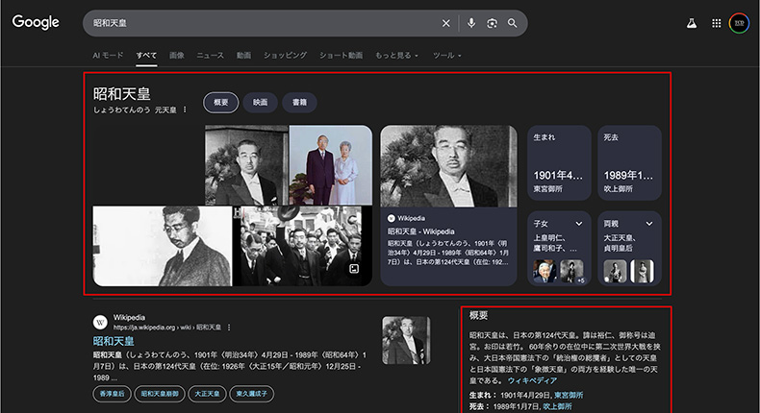Image resolution: width=760 pixels, height=413 pixels.
Task: Switch to the ニュース tab
Action: 210,56
